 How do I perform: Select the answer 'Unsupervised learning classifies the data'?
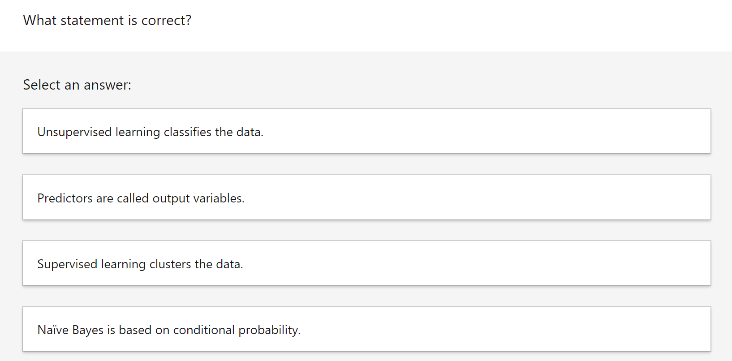[x=366, y=131]
